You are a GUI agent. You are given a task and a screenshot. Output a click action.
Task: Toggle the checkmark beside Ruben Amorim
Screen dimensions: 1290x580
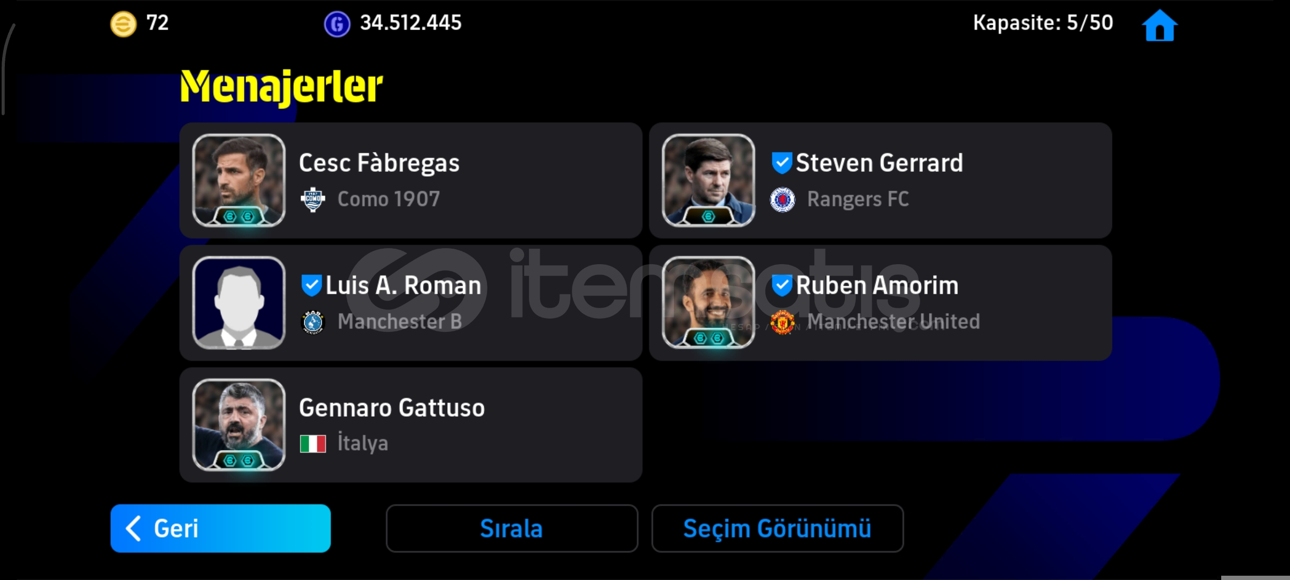(782, 285)
